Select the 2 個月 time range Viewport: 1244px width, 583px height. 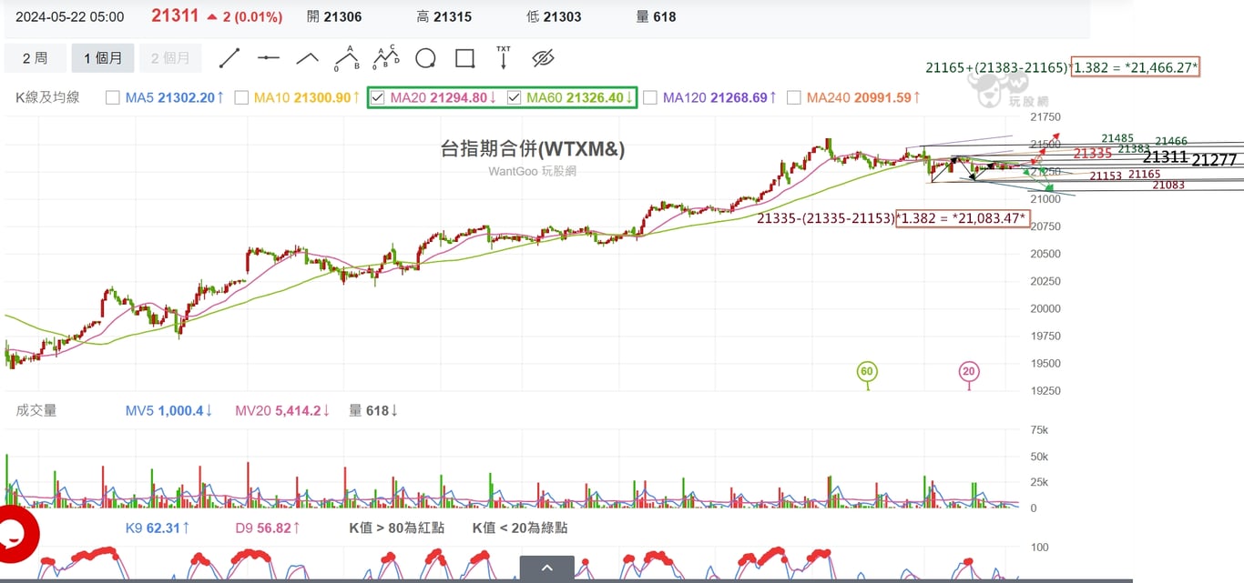pyautogui.click(x=170, y=58)
